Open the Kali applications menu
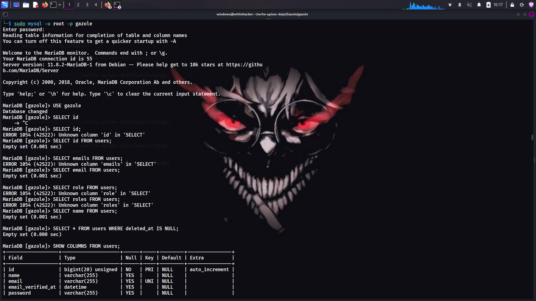 pyautogui.click(x=5, y=5)
